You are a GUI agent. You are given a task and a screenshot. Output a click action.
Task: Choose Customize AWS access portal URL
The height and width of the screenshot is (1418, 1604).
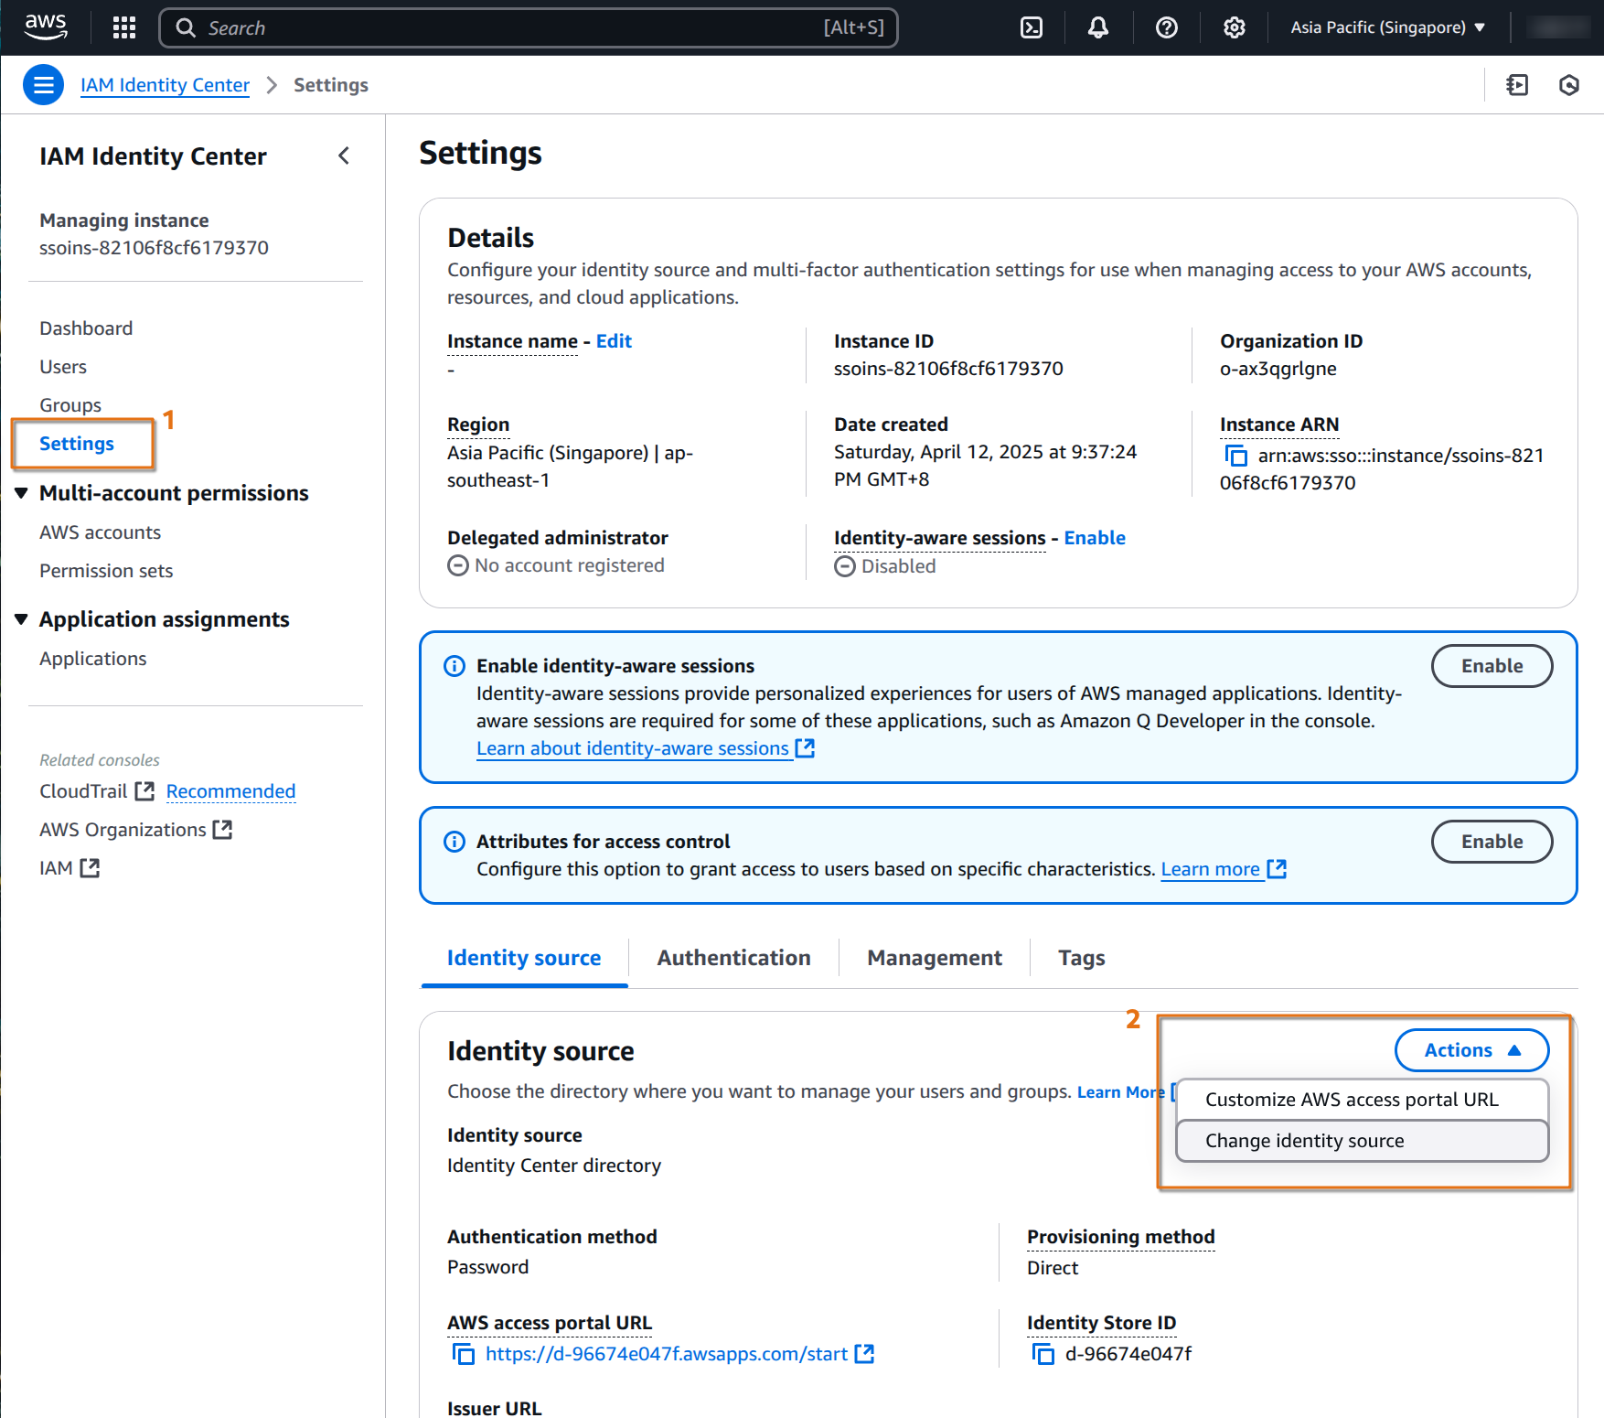pyautogui.click(x=1362, y=1100)
